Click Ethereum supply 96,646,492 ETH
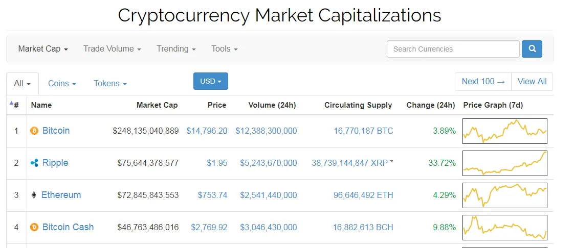 pyautogui.click(x=364, y=195)
